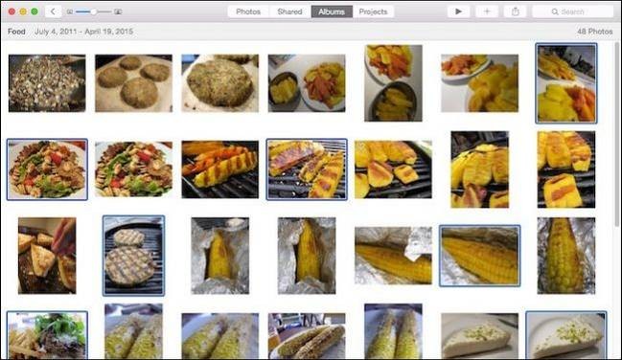Select the unselected landscape corn in foil photo
The width and height of the screenshot is (622, 360).
pos(393,256)
